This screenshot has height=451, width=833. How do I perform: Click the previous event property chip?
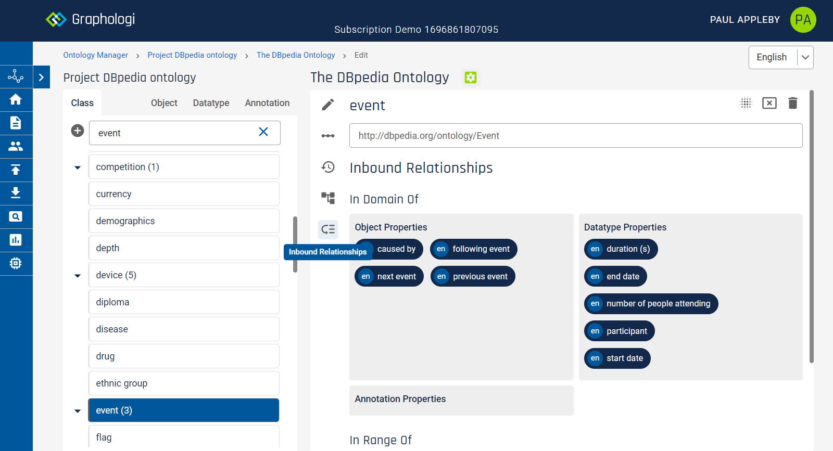[x=473, y=276]
